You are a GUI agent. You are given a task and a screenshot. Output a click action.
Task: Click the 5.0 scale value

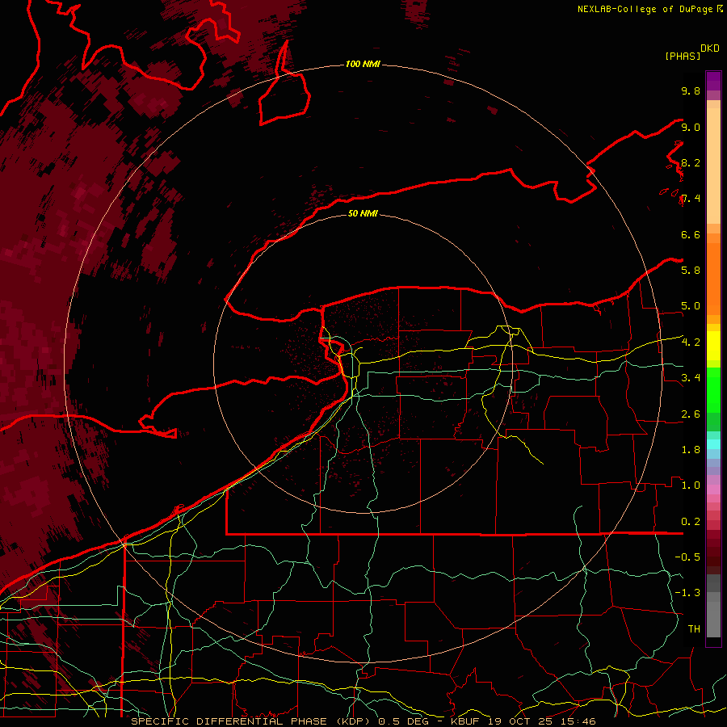pyautogui.click(x=691, y=306)
